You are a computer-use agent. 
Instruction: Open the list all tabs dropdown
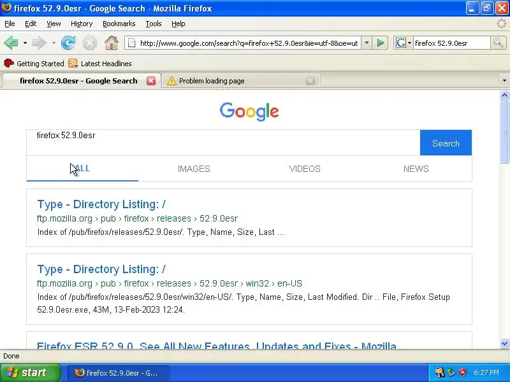[504, 81]
